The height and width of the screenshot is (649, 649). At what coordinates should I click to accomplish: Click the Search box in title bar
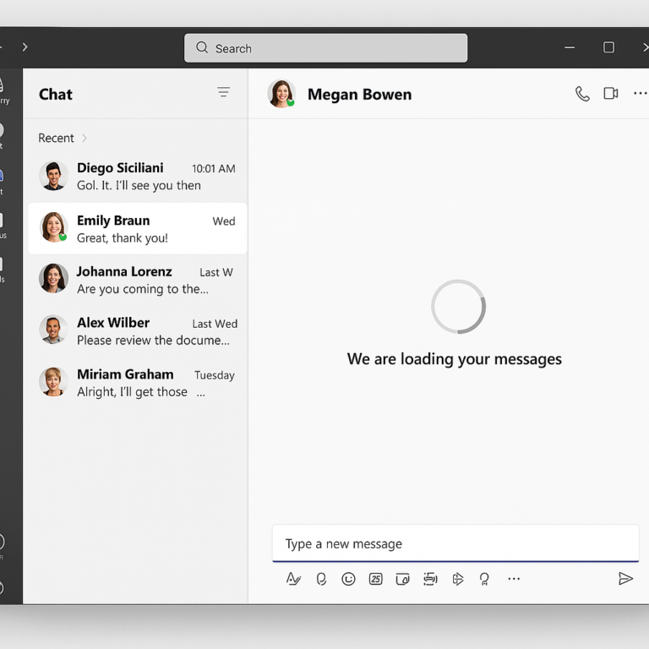tap(325, 48)
